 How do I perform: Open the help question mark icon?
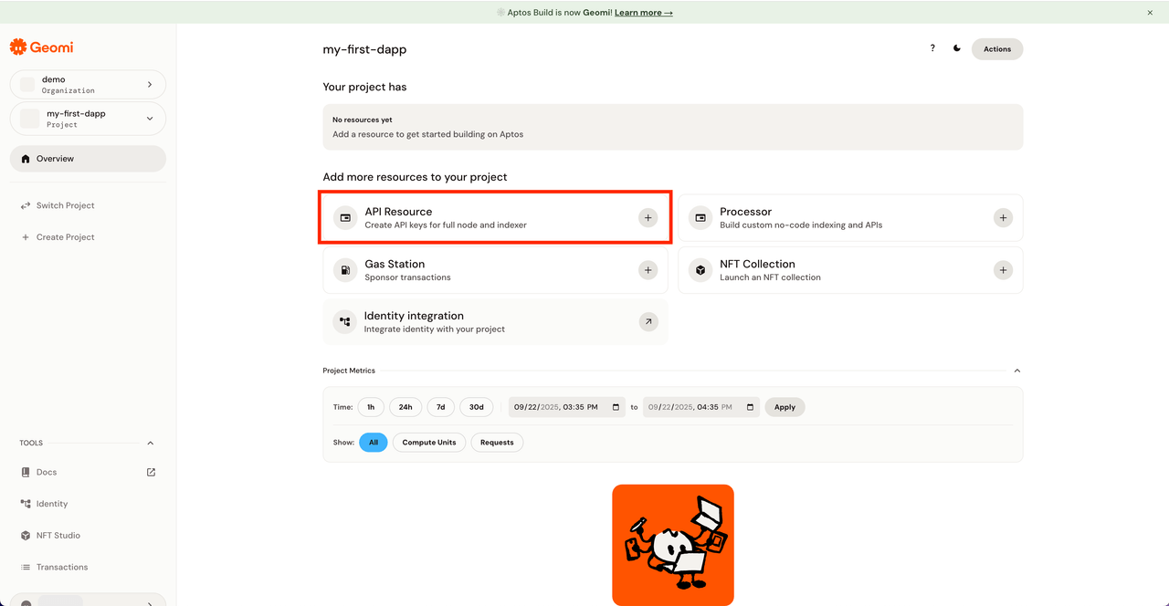pos(932,48)
